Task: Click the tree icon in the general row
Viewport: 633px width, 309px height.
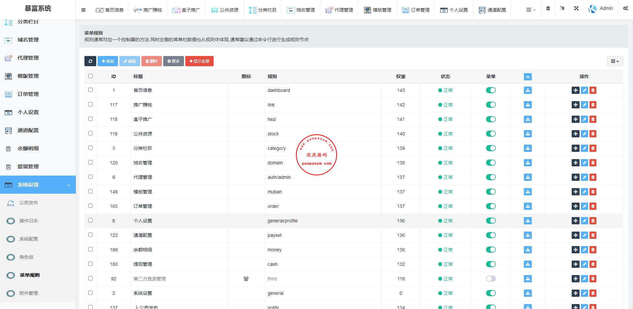Action: pos(528,293)
